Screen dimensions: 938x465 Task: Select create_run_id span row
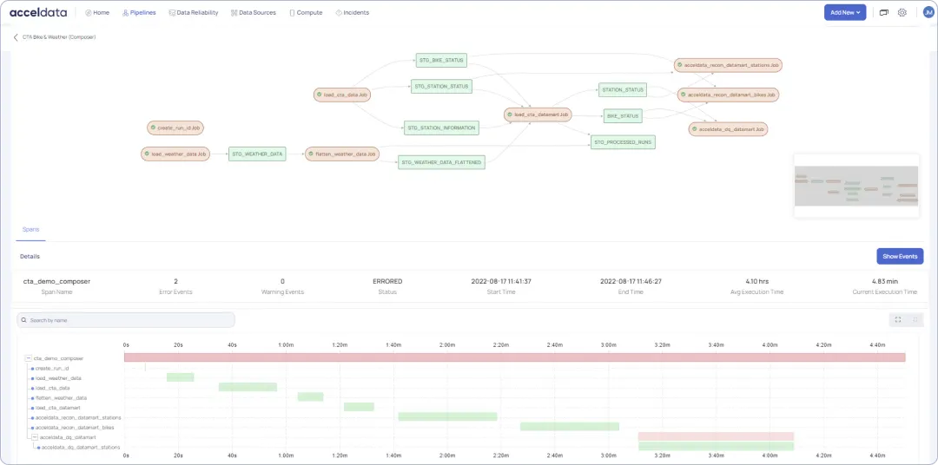click(x=52, y=368)
